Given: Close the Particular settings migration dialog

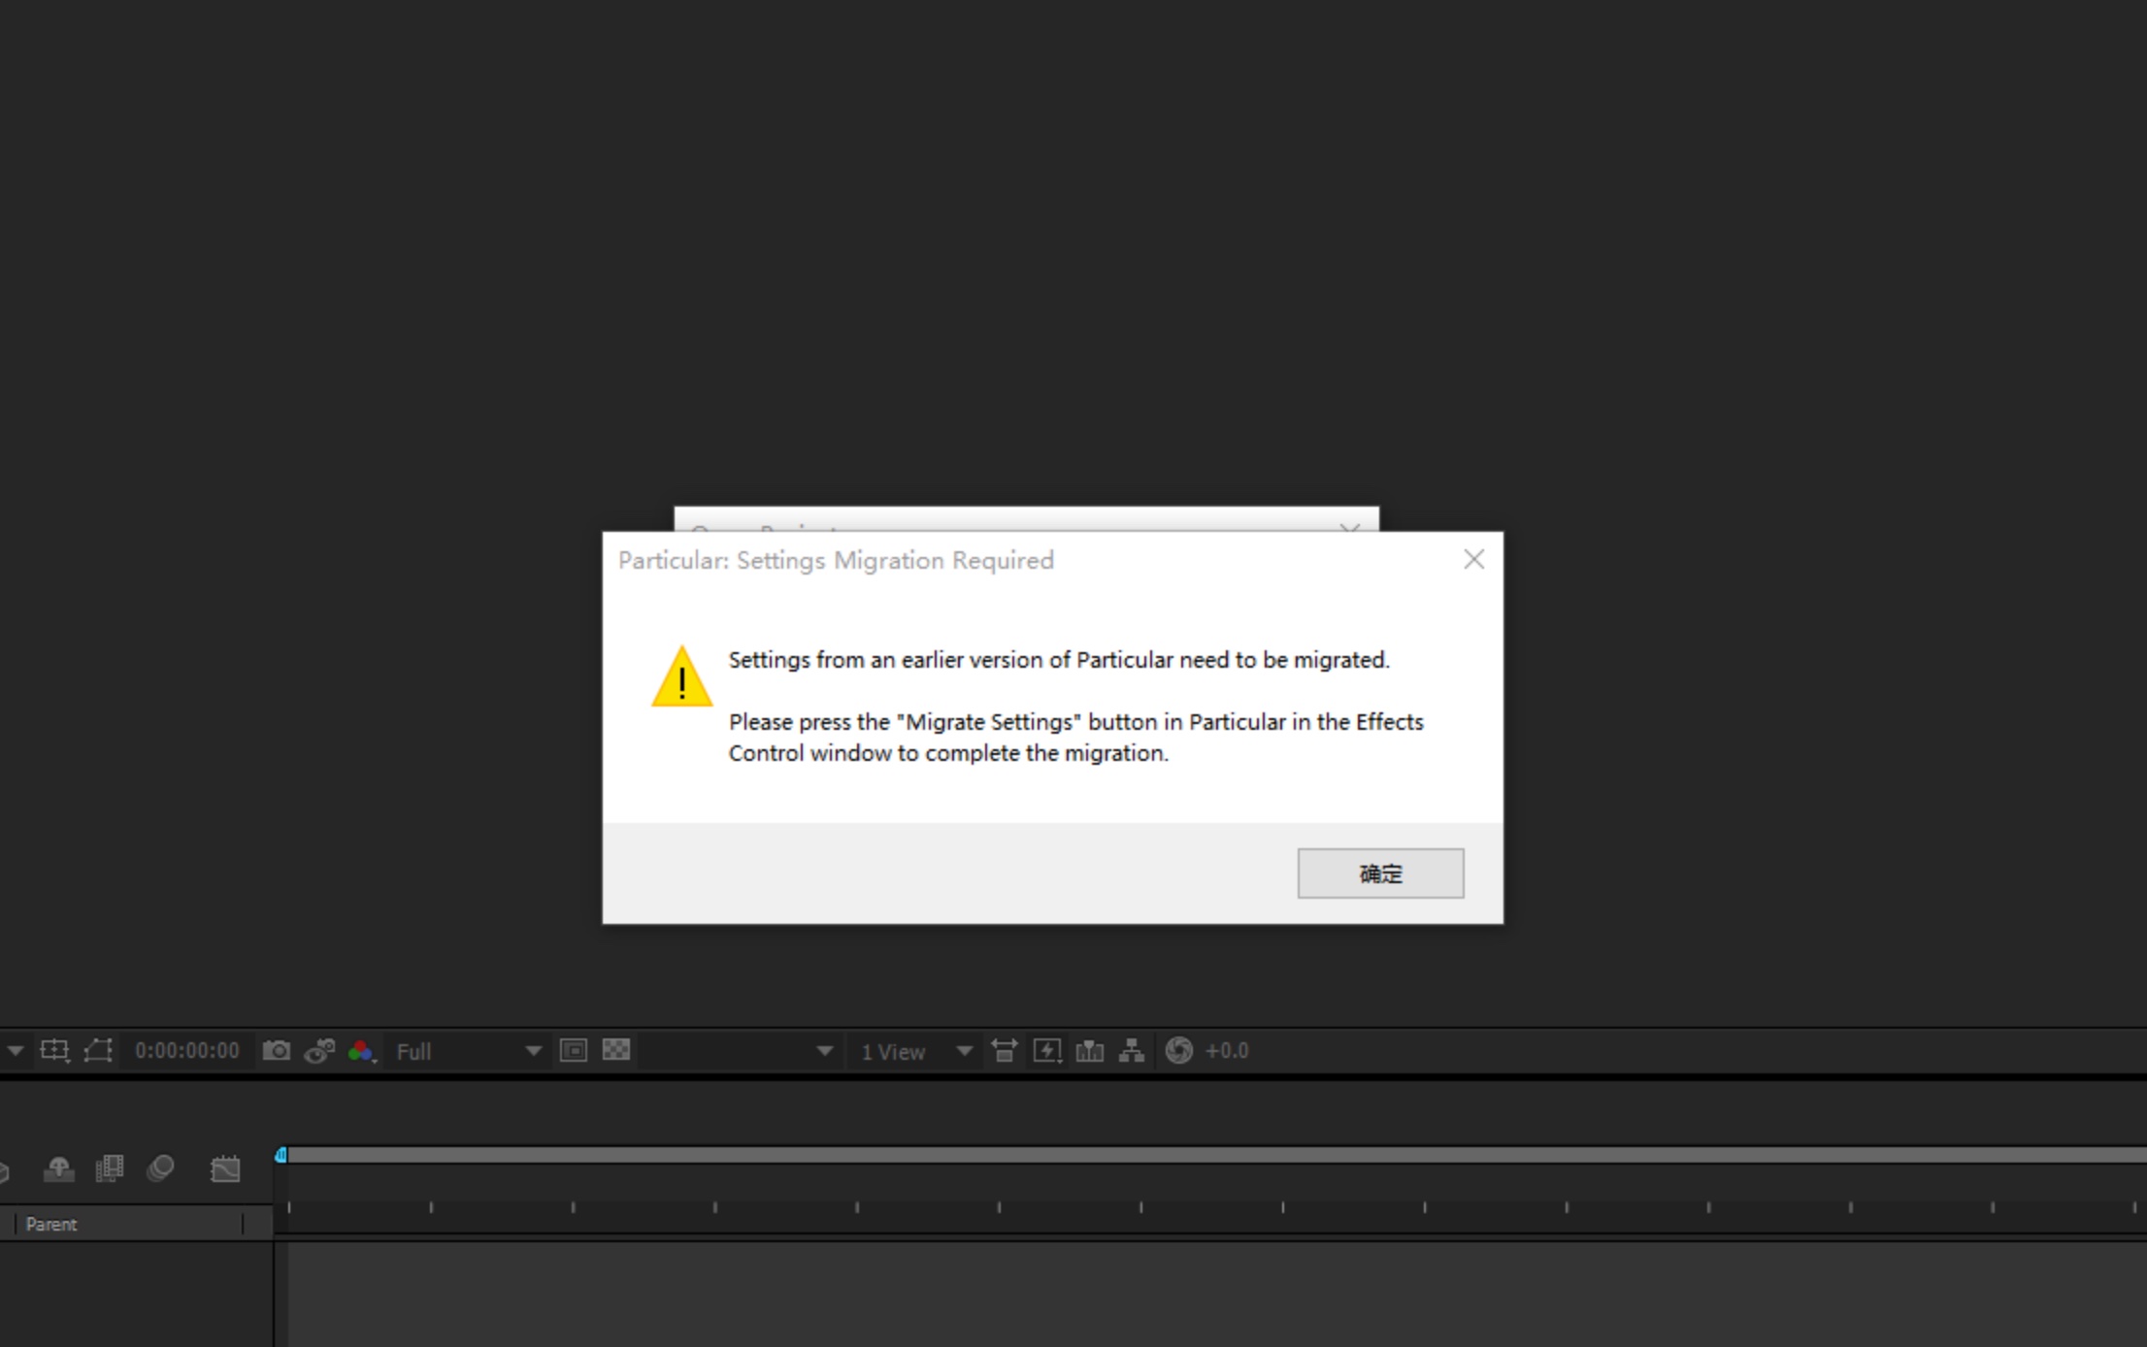Looking at the screenshot, I should (1472, 559).
